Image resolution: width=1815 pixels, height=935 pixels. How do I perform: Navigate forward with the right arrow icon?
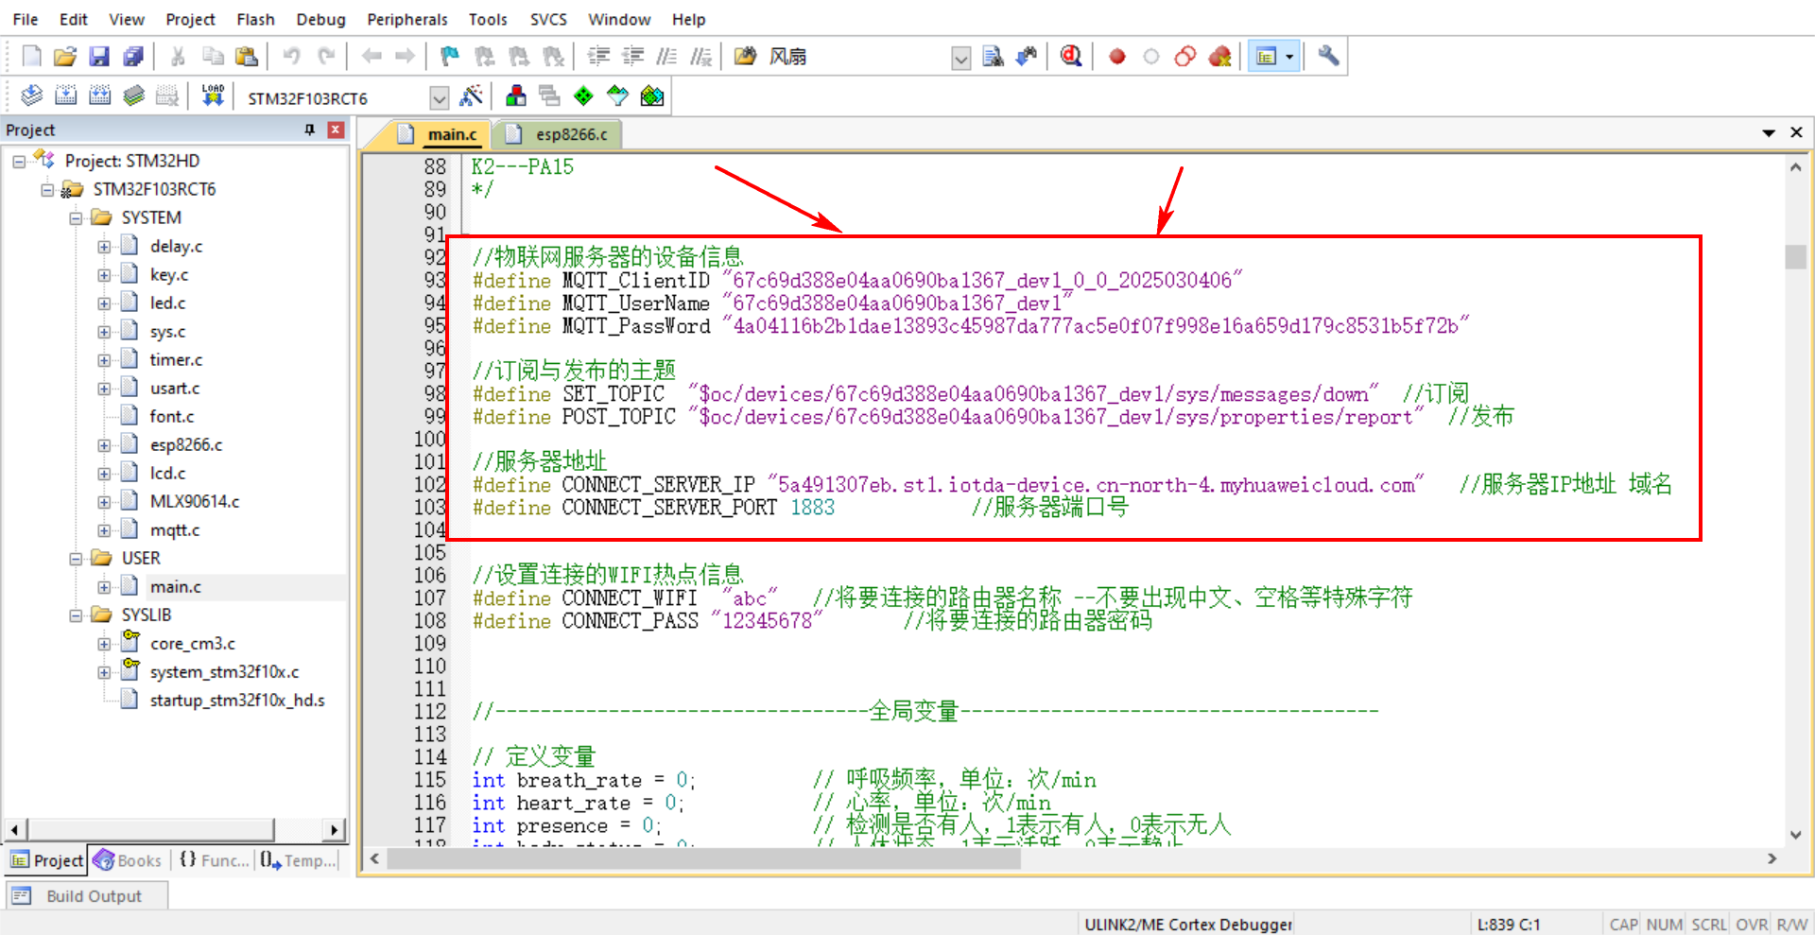(405, 57)
